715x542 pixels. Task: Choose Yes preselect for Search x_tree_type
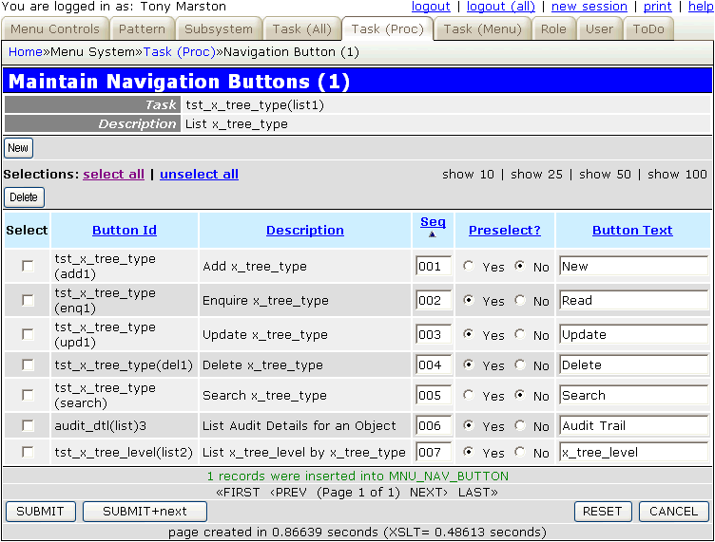pyautogui.click(x=468, y=396)
